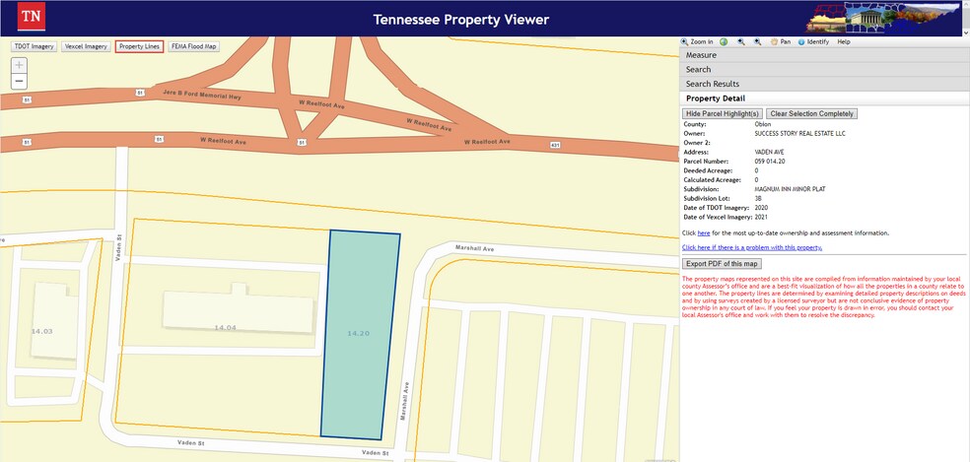Select the Pan hand tool

(780, 42)
